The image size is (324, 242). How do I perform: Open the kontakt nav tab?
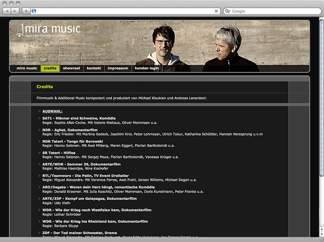coord(94,68)
